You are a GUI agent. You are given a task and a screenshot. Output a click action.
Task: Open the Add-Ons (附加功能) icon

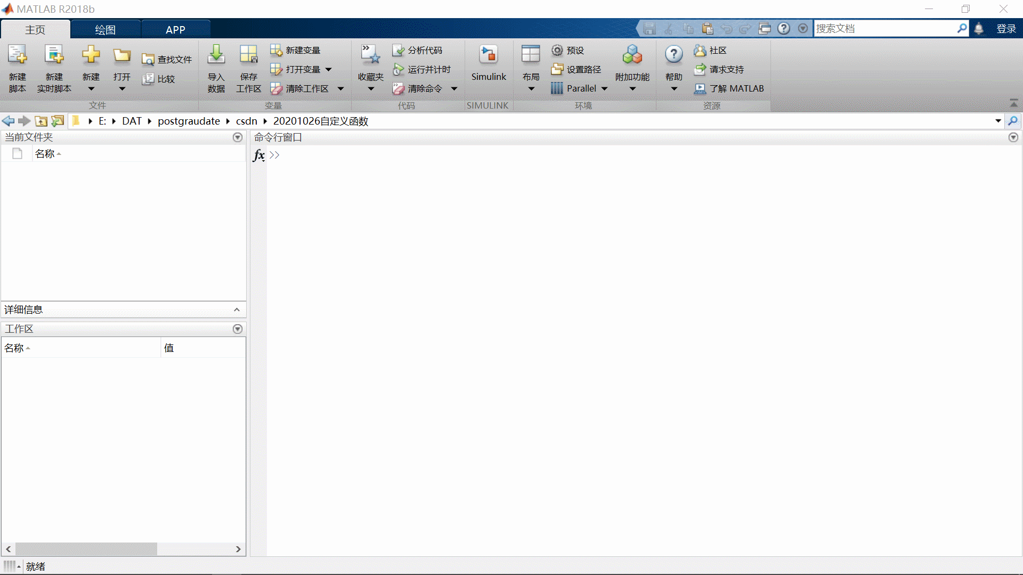click(632, 55)
